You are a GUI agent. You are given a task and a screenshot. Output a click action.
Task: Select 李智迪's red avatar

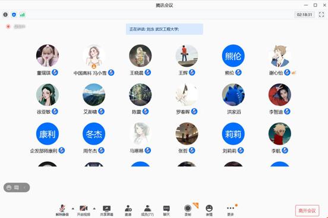pos(280,95)
